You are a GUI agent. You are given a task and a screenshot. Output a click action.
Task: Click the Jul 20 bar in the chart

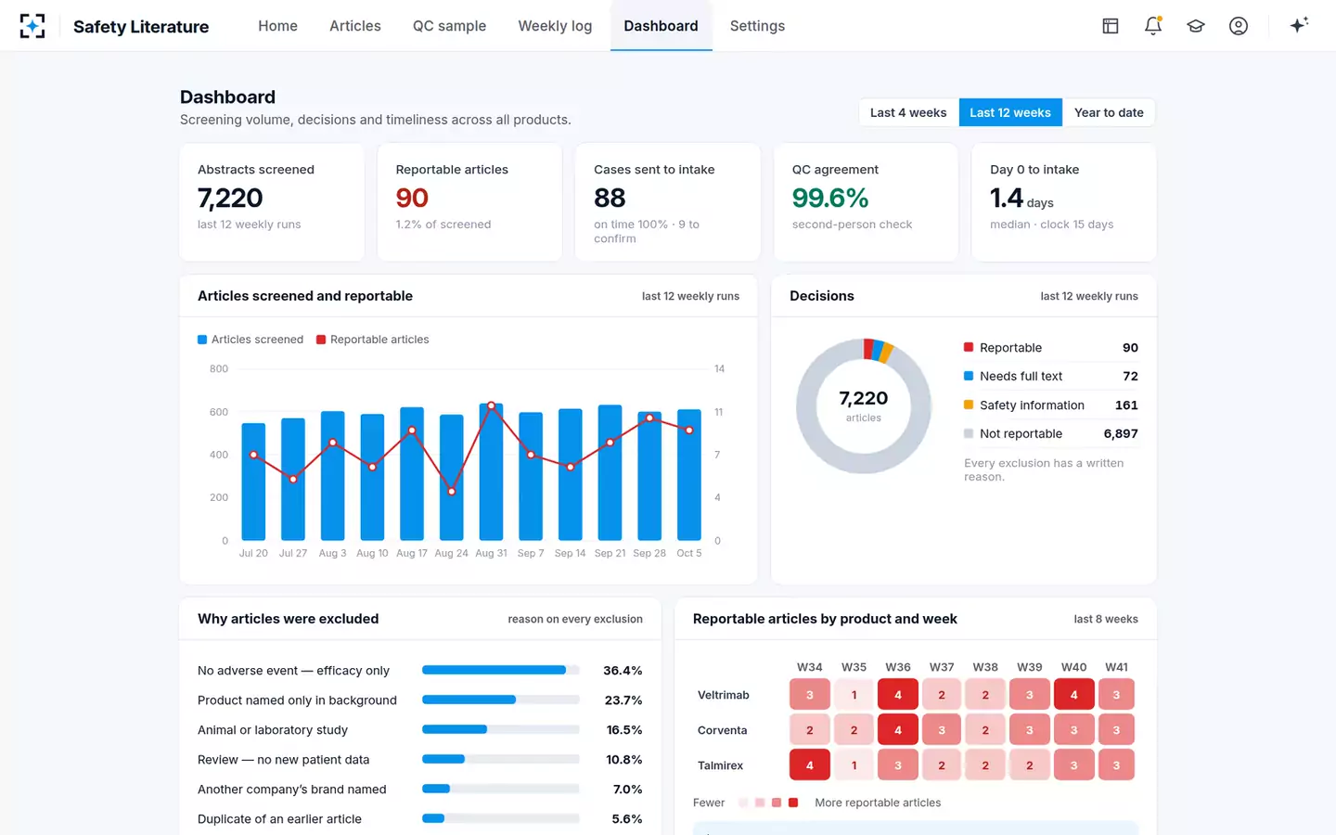(253, 482)
